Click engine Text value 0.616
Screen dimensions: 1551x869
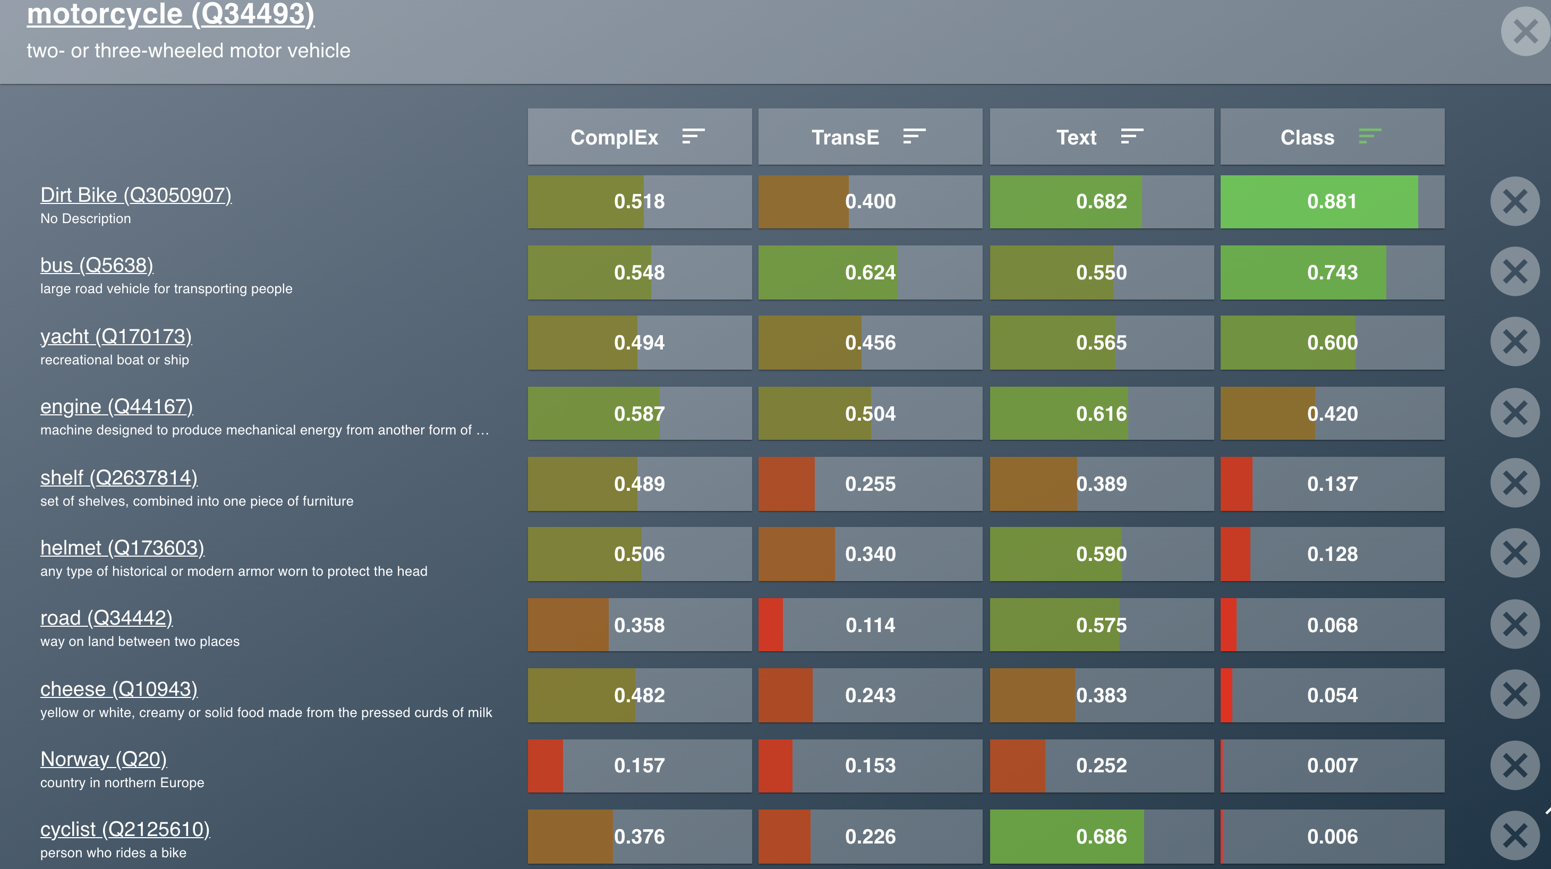pyautogui.click(x=1101, y=414)
